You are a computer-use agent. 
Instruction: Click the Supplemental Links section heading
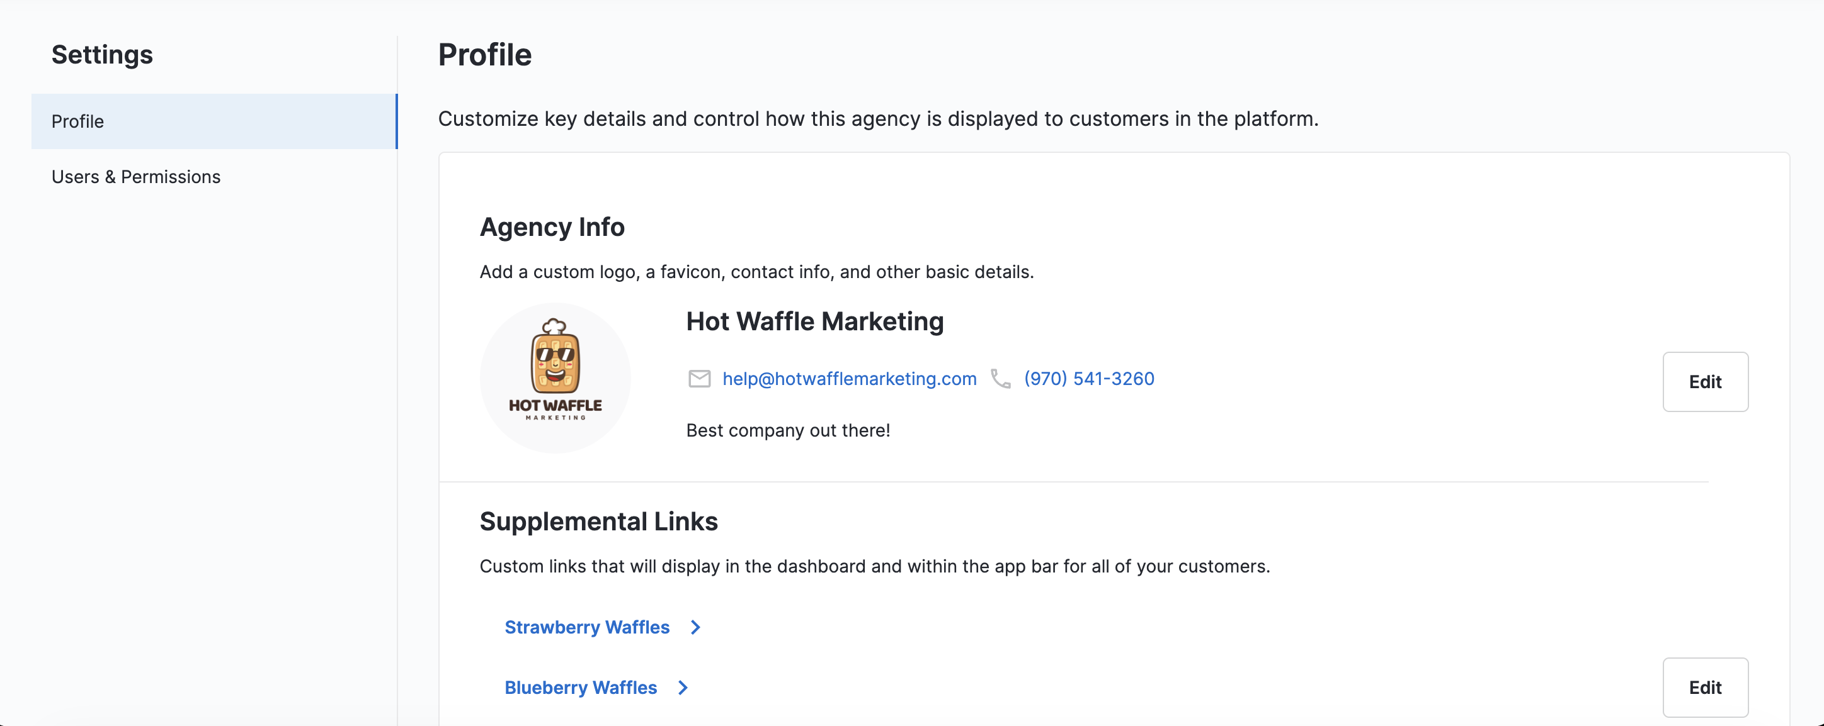coord(598,521)
